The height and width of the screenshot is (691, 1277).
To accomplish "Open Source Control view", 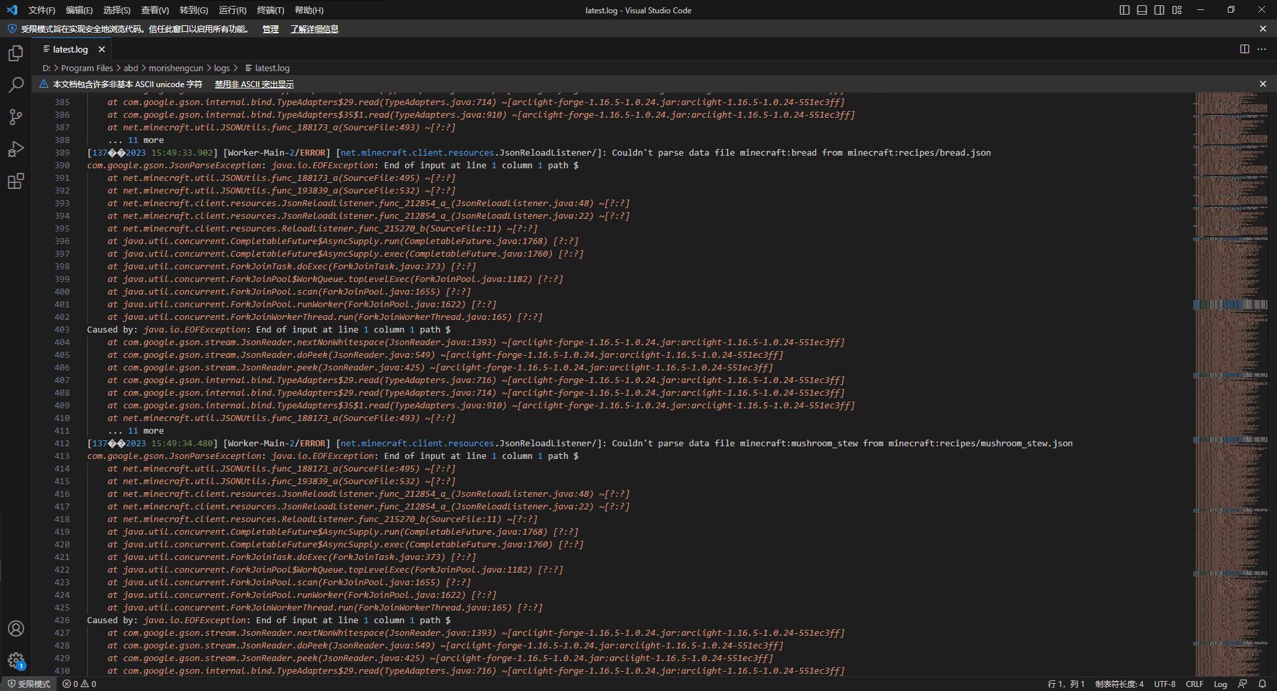I will (x=16, y=117).
